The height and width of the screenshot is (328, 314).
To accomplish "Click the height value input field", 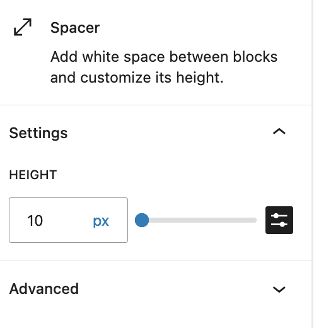I will point(68,220).
